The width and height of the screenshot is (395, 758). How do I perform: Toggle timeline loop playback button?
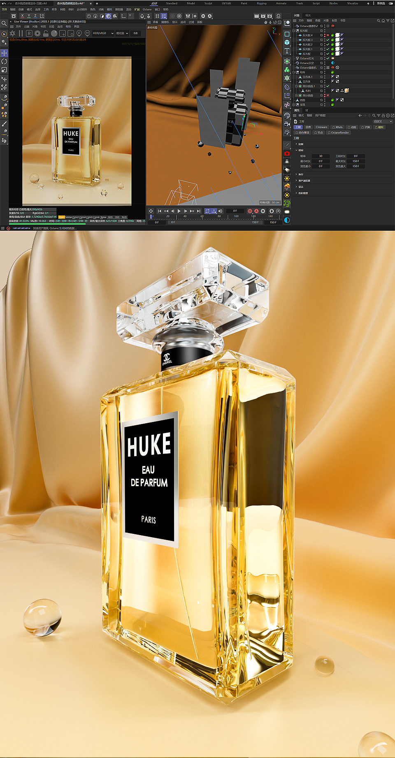(x=207, y=211)
